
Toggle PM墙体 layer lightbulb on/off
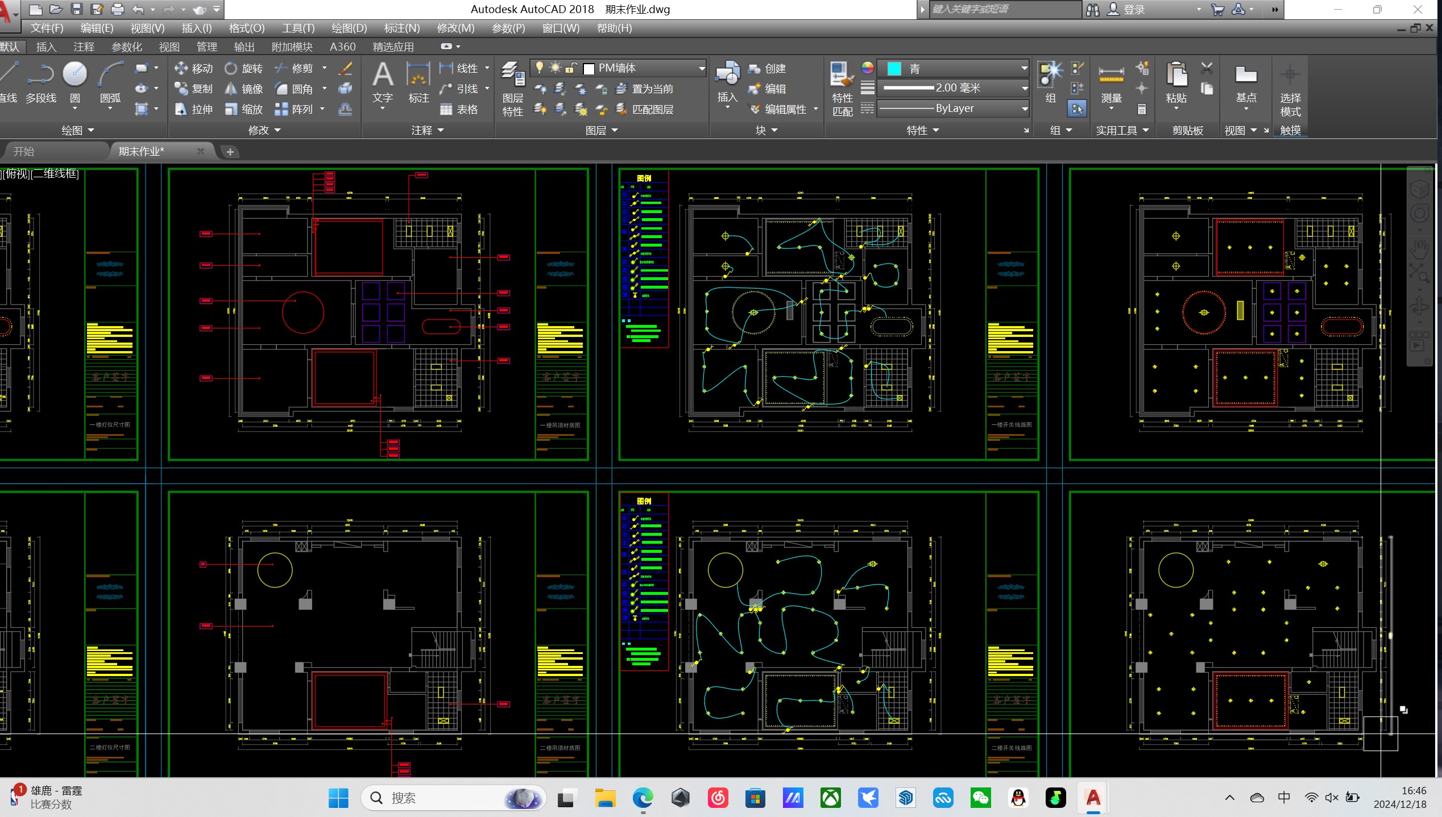coord(539,68)
